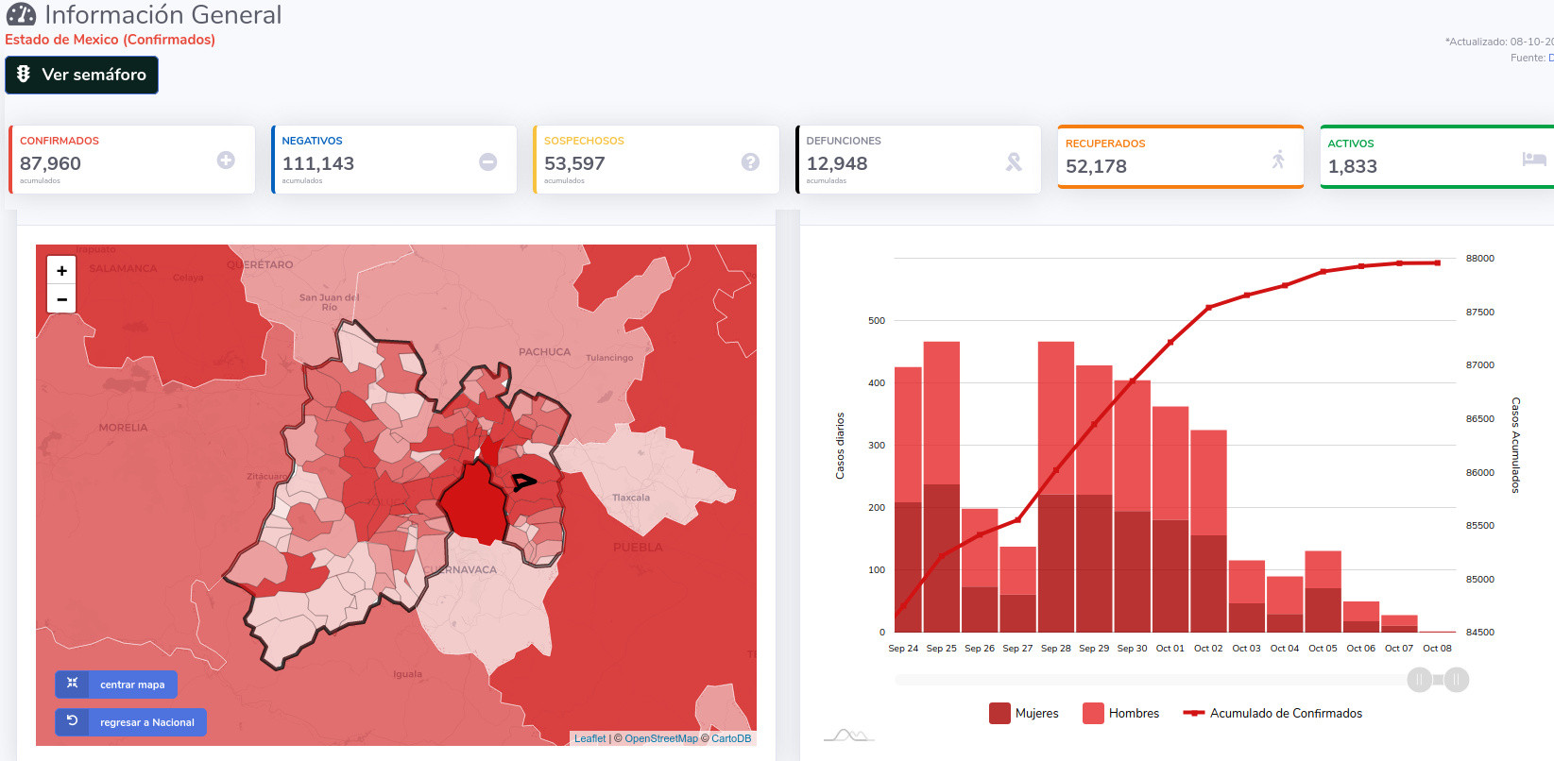
Task: Click the question mark icon in Sospechosos card
Action: pyautogui.click(x=750, y=161)
